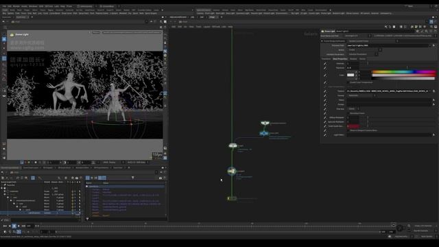The height and width of the screenshot is (247, 439).
Task: Open the Format dropdown under Texture
Action: click(x=361, y=95)
